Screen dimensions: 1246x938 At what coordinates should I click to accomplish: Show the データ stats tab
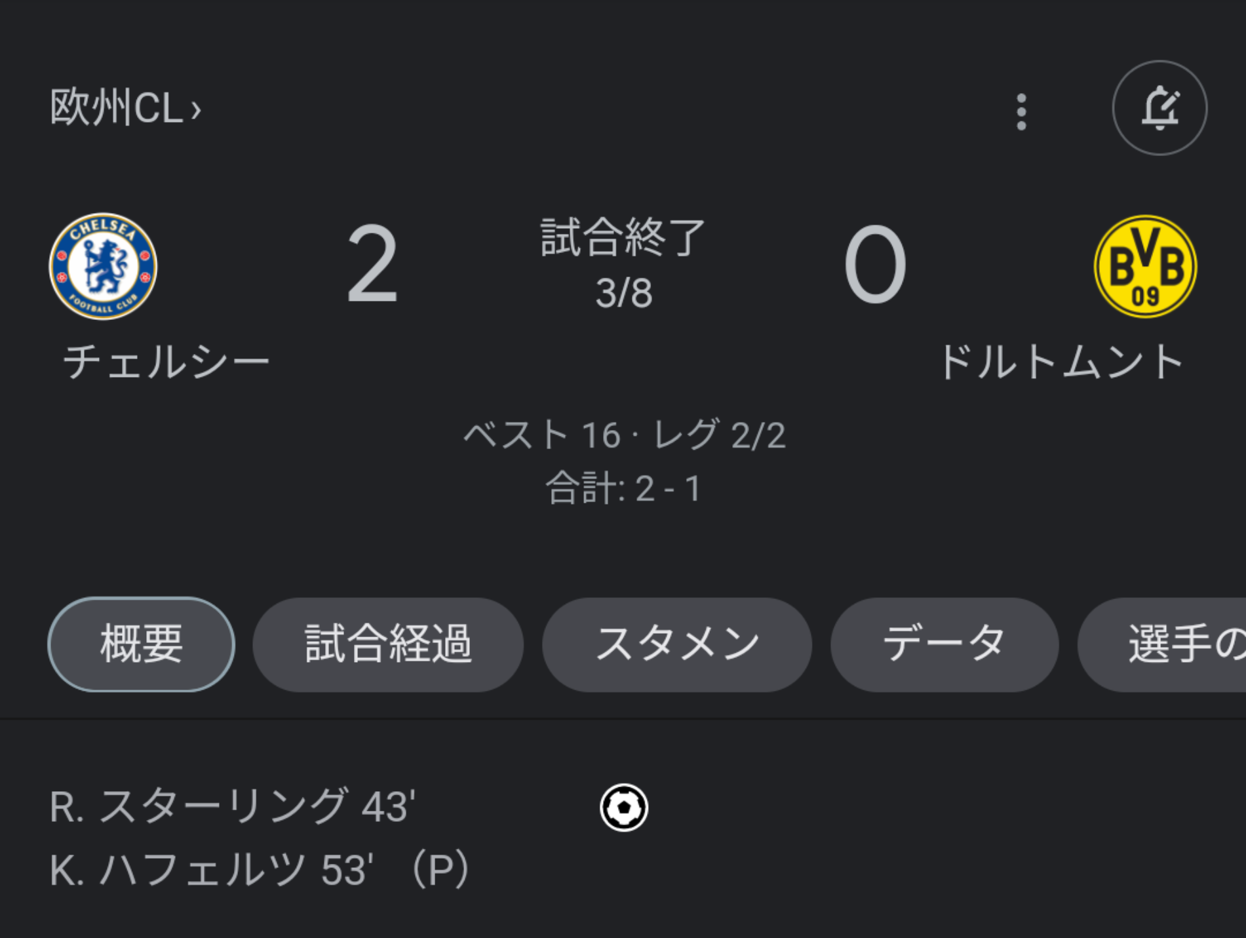944,644
